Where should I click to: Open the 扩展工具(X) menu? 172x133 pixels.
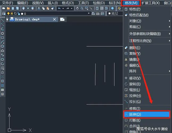coord(151,3)
